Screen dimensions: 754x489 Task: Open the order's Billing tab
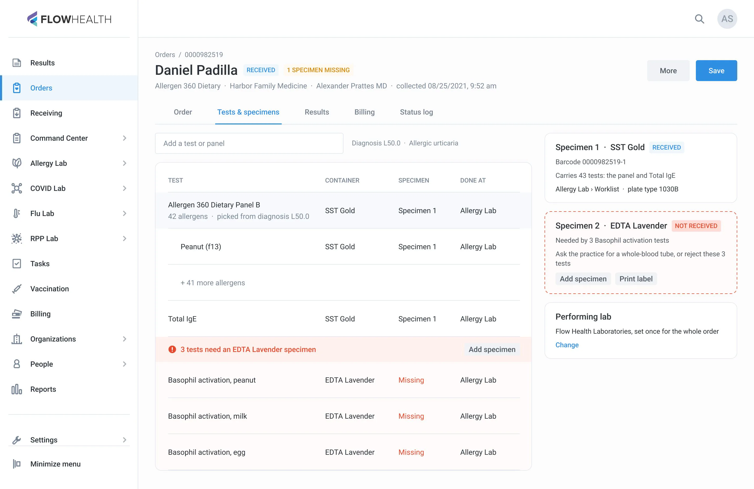tap(364, 112)
